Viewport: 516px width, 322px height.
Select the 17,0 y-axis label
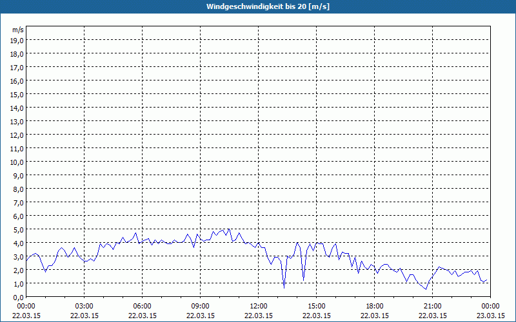click(17, 68)
